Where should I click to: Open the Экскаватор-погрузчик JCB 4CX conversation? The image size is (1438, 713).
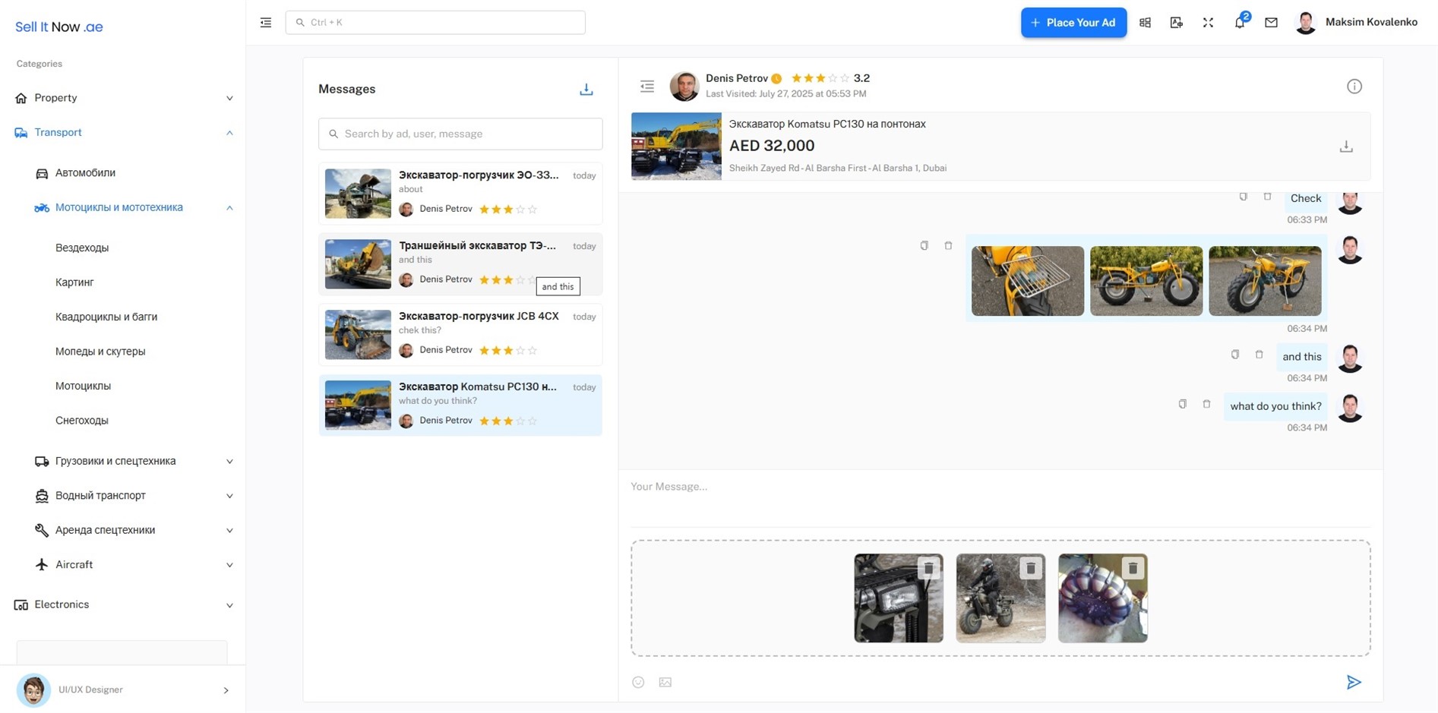coord(460,334)
